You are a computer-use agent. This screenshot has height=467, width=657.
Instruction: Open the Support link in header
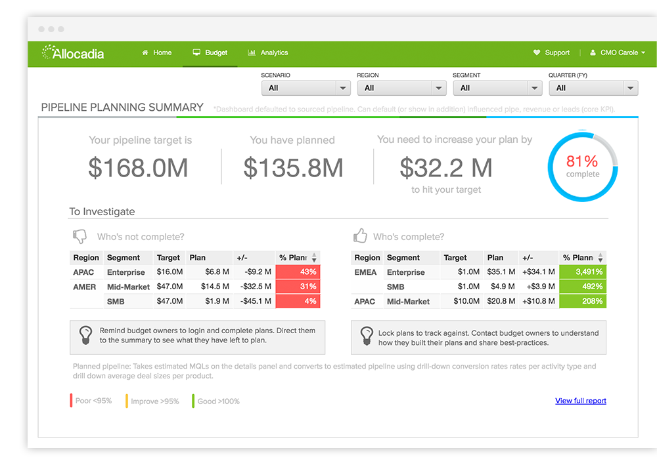click(551, 52)
